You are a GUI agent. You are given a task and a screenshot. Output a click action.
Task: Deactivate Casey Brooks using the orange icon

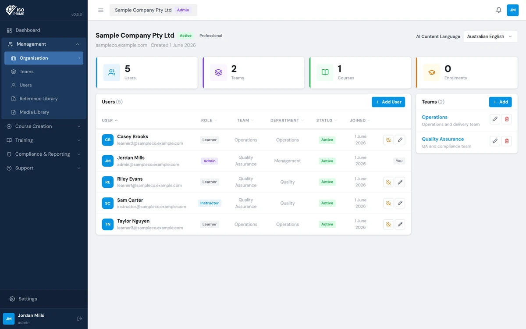coord(388,140)
